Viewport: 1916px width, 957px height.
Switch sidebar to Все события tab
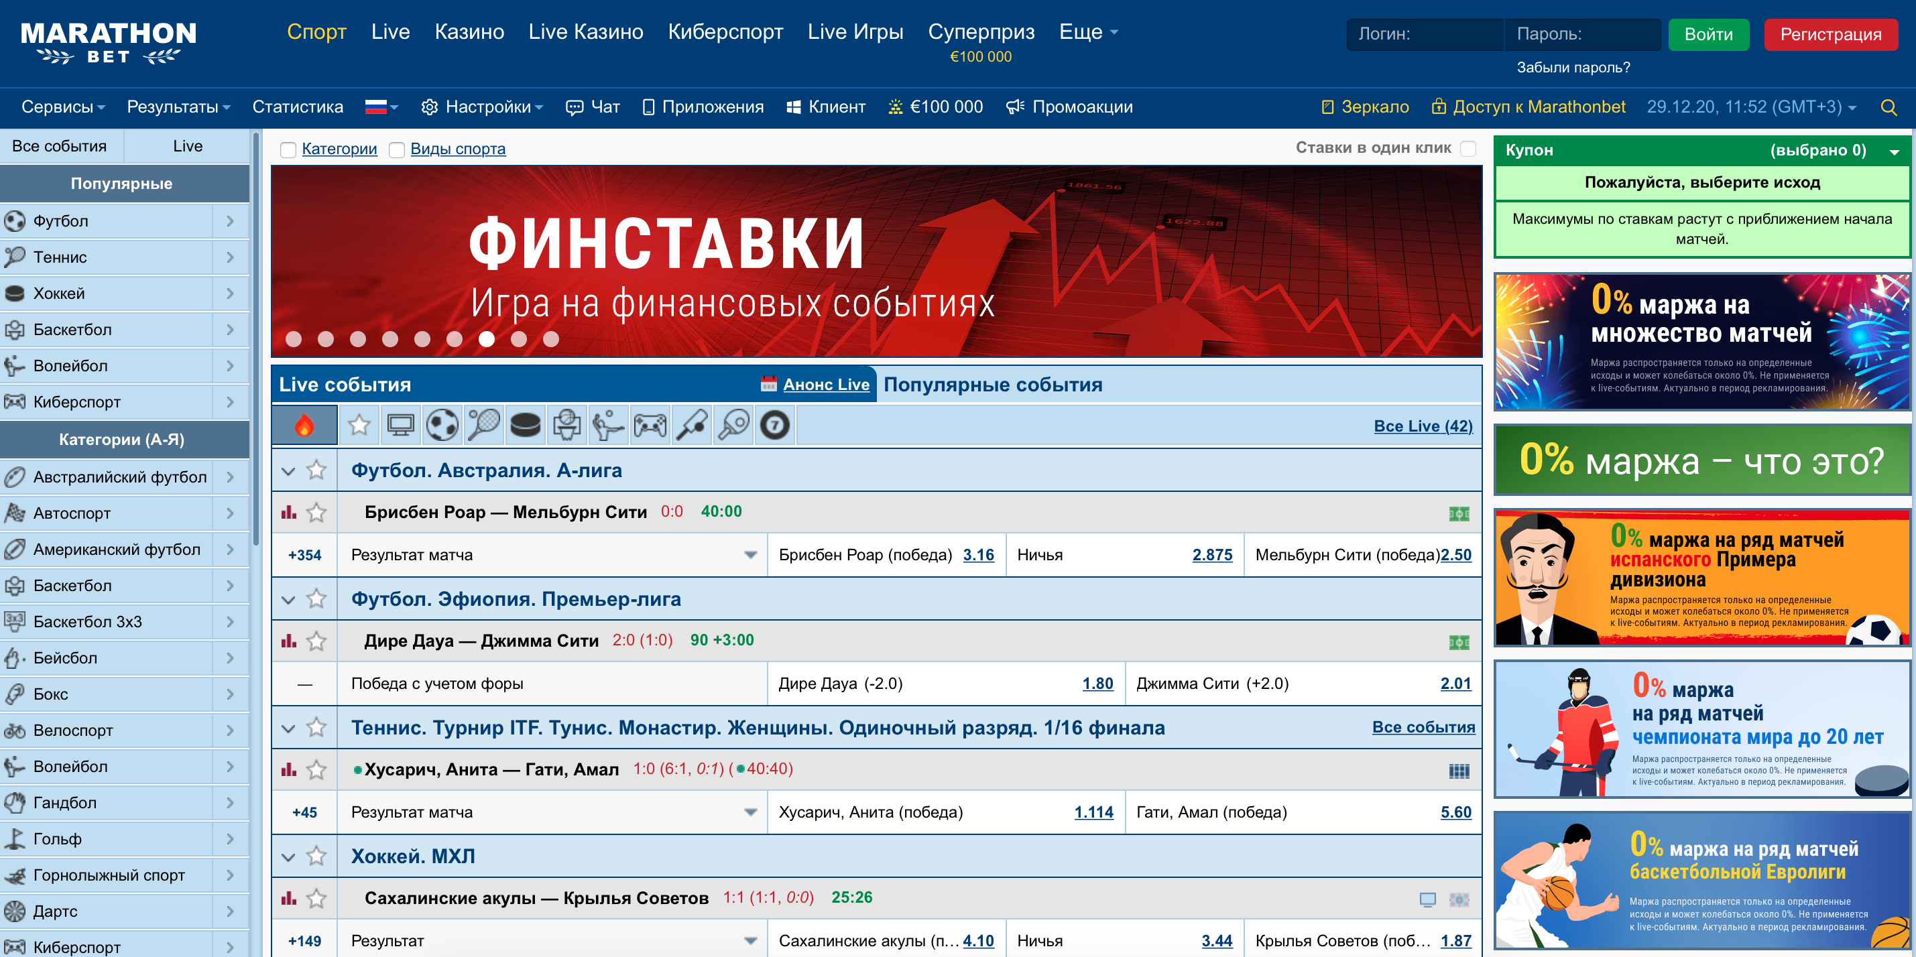coord(60,147)
